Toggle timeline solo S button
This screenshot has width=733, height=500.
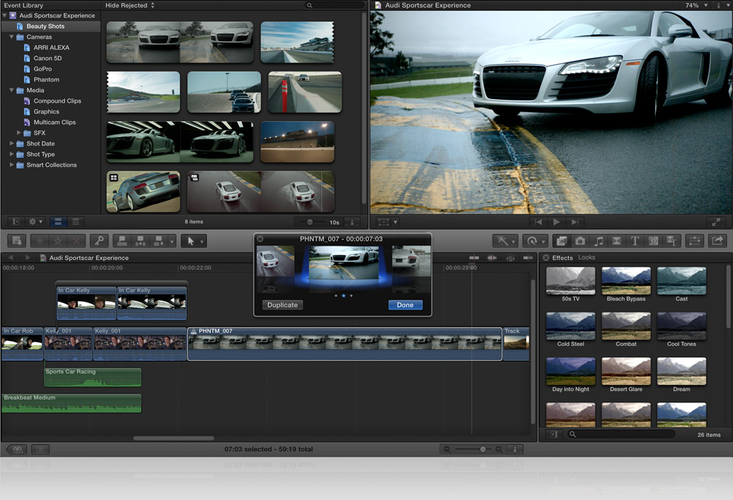(x=510, y=258)
